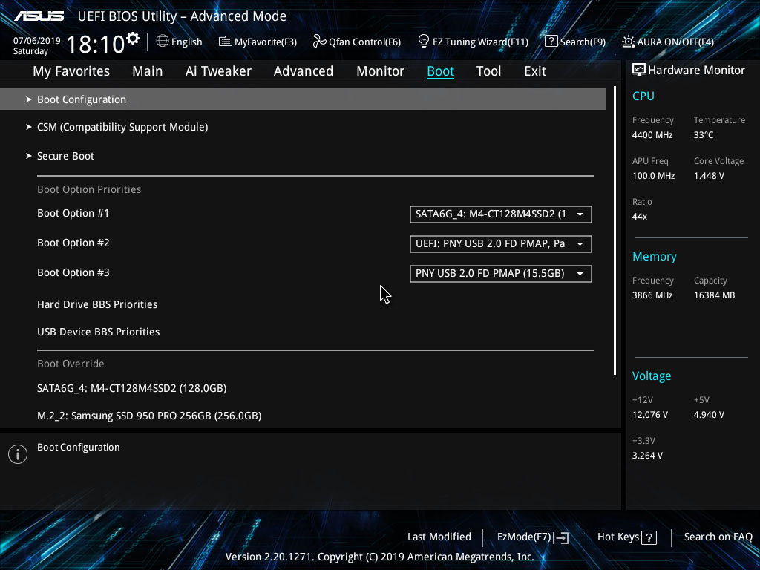Click the 12.076 V value

tap(649, 415)
